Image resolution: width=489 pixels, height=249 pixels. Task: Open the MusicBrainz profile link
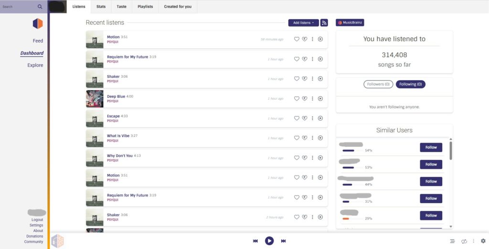click(x=350, y=22)
